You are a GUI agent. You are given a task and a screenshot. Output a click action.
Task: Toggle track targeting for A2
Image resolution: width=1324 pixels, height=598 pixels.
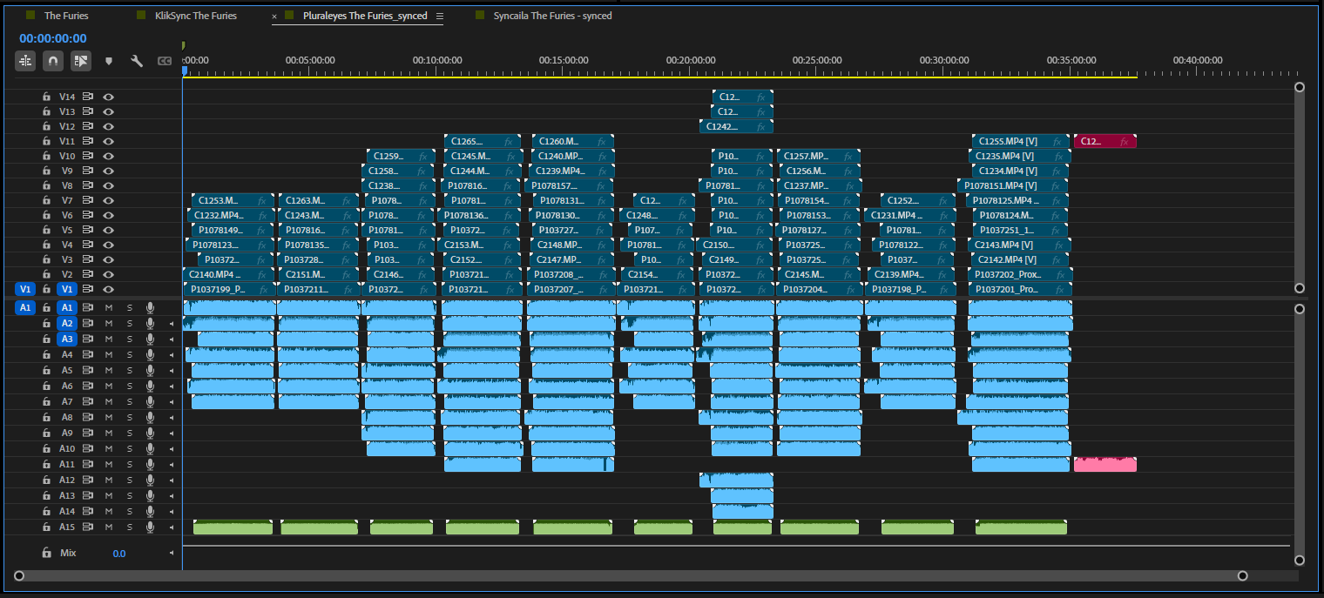coord(67,323)
